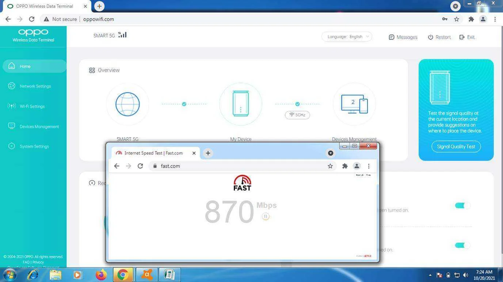Image resolution: width=503 pixels, height=282 pixels.
Task: Expand the Language: English dropdown
Action: coord(347,37)
